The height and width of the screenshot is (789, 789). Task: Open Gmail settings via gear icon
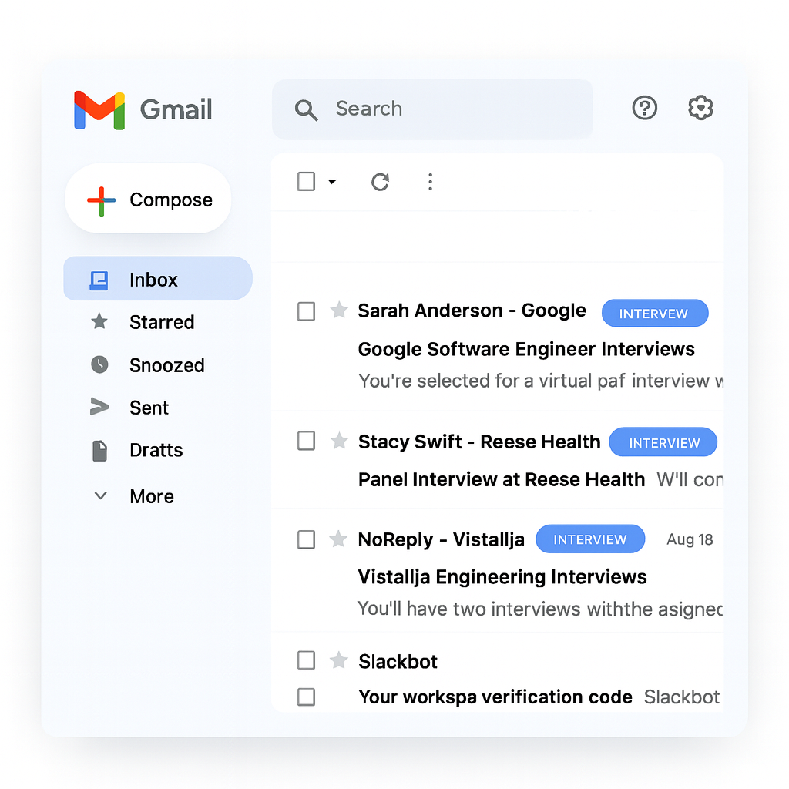coord(700,108)
